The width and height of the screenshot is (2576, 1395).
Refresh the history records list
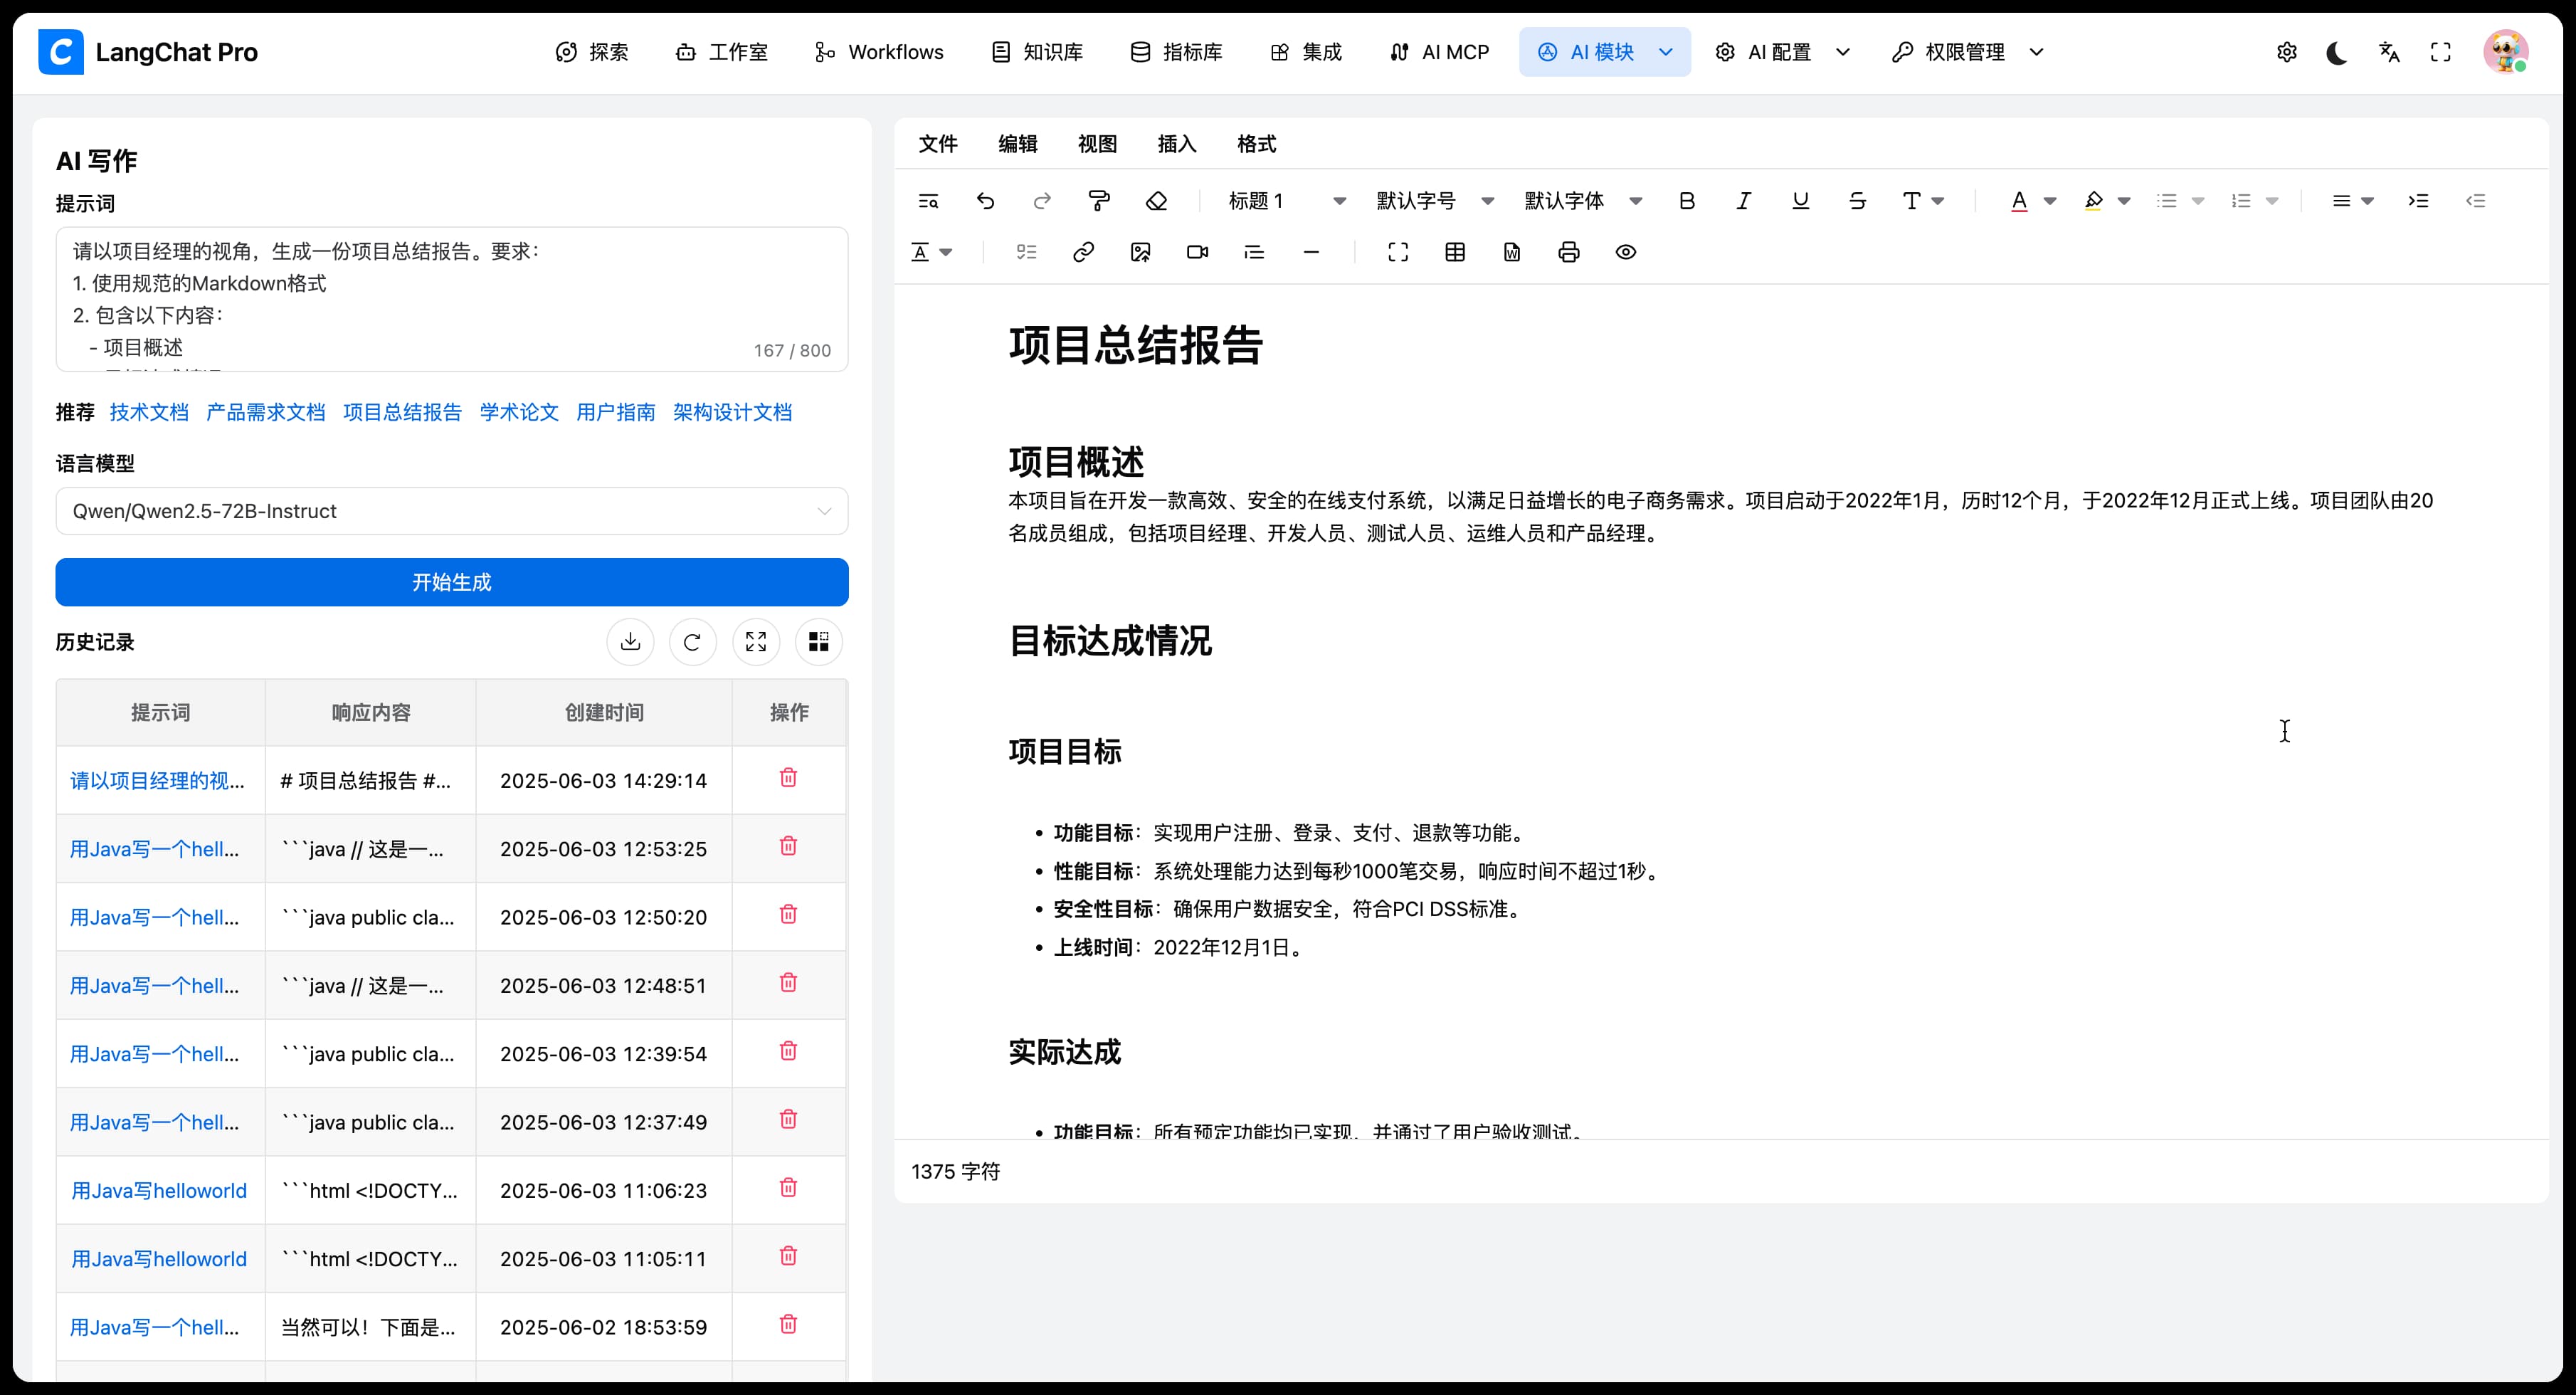click(692, 642)
